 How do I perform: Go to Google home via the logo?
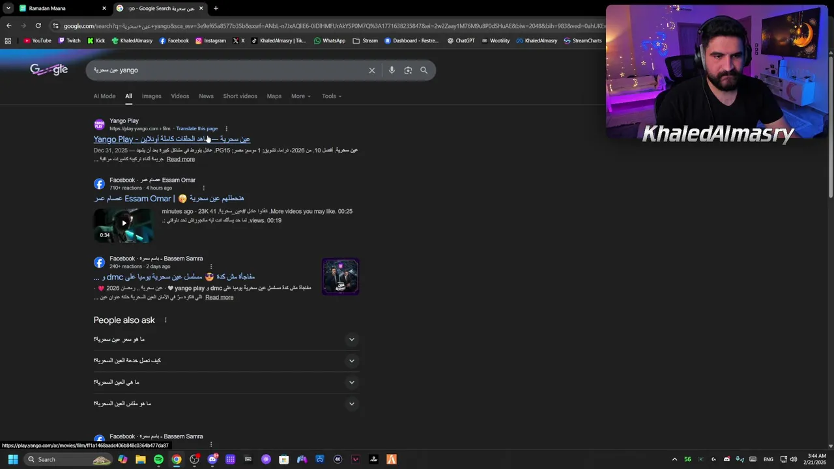(49, 70)
